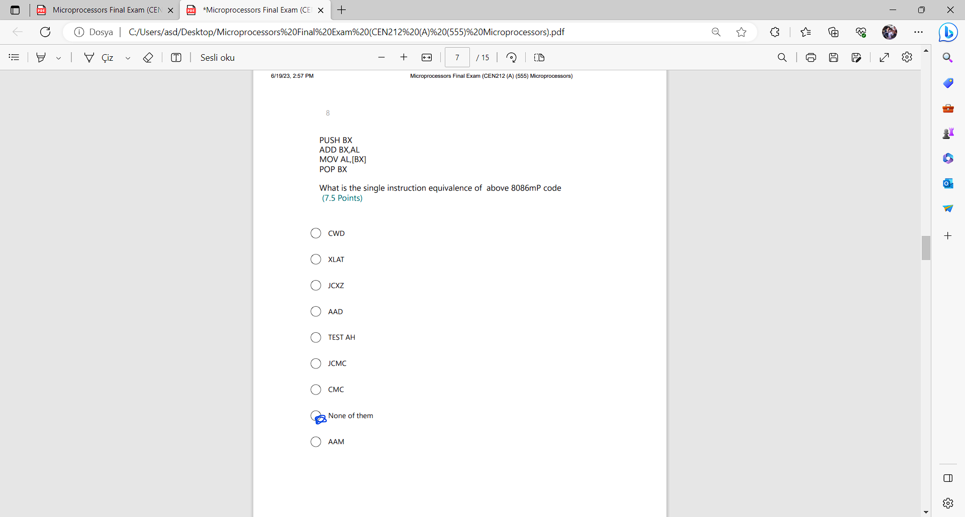
Task: Select the eraser annotation tool
Action: point(148,57)
